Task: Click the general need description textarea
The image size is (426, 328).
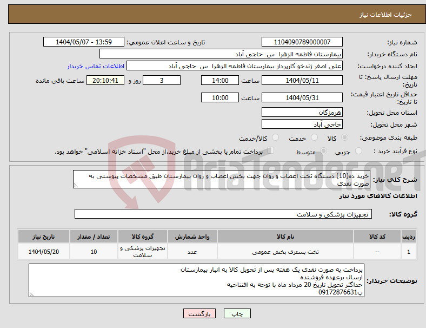Action: tap(222, 179)
